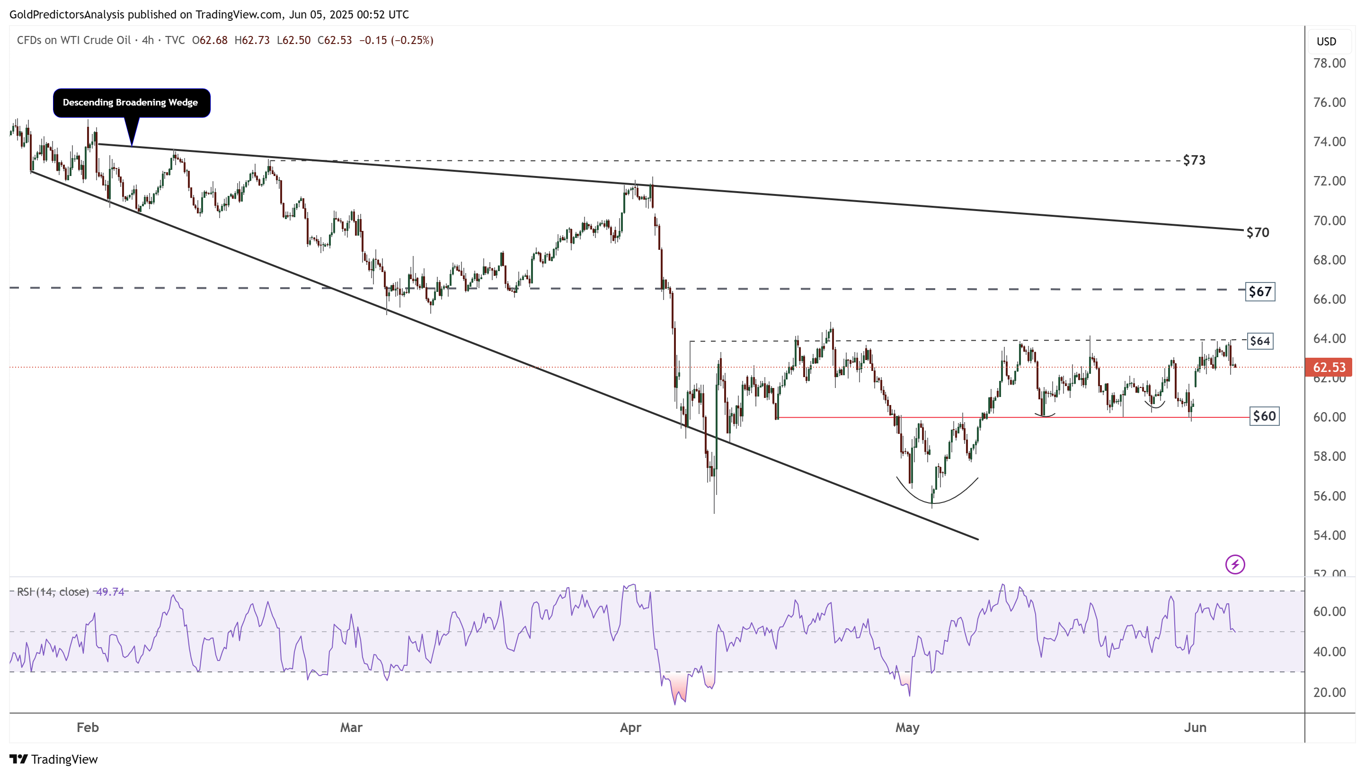This screenshot has height=776, width=1365.
Task: Click the RSI value 49.74
Action: (x=110, y=591)
